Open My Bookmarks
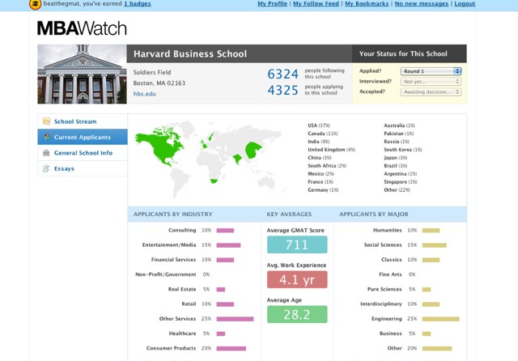 [367, 3]
